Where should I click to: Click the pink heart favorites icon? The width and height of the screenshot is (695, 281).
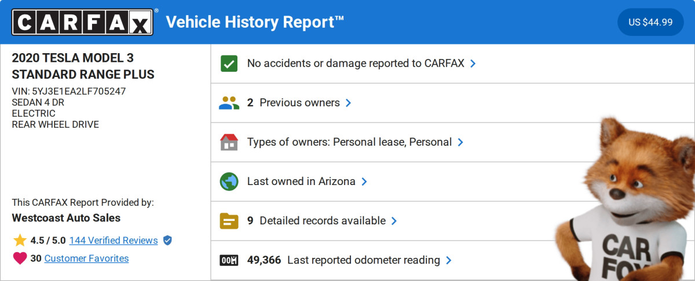tap(20, 258)
